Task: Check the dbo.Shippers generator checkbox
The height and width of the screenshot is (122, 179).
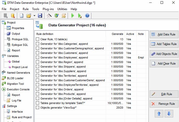Action: click(37, 67)
